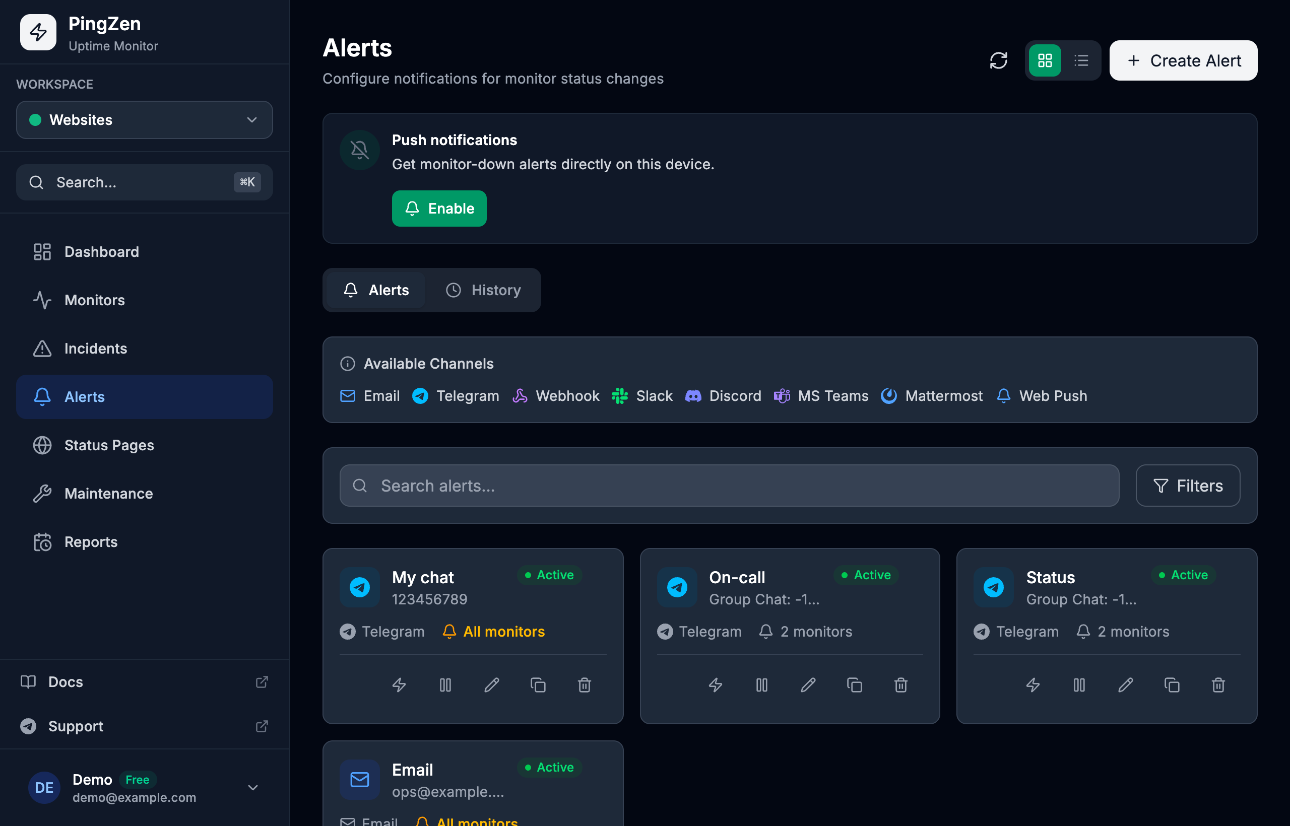This screenshot has height=826, width=1290.
Task: Go to Monitors page
Action: coord(144,300)
